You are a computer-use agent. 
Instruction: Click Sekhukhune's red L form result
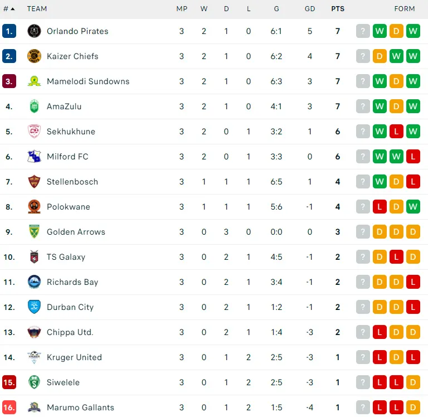point(396,132)
